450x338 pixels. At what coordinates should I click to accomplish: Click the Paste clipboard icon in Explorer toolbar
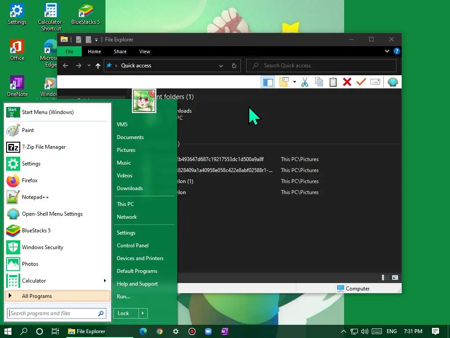(x=333, y=82)
